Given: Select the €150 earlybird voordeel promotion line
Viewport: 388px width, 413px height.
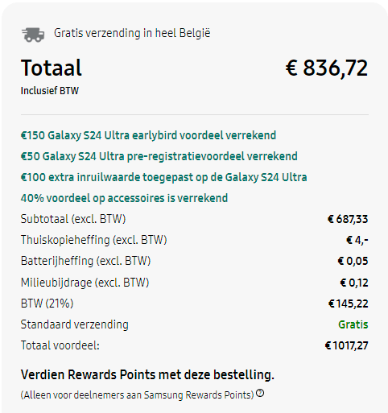Looking at the screenshot, I should (148, 135).
